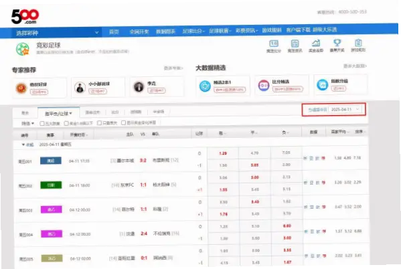Viewport: 401px width, 269px height.
Task: Select the 4.70 draw odds in row 周五001
Action: 254,153
